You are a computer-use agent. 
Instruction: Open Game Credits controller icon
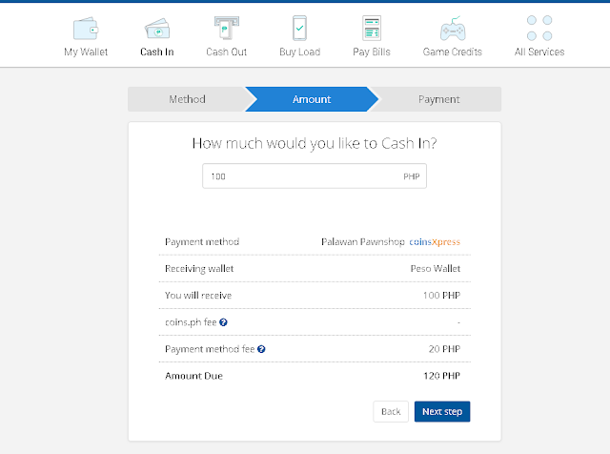[452, 27]
